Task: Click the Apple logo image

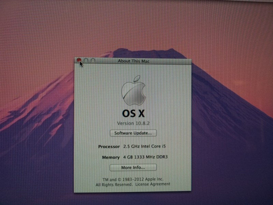Action: tap(133, 90)
